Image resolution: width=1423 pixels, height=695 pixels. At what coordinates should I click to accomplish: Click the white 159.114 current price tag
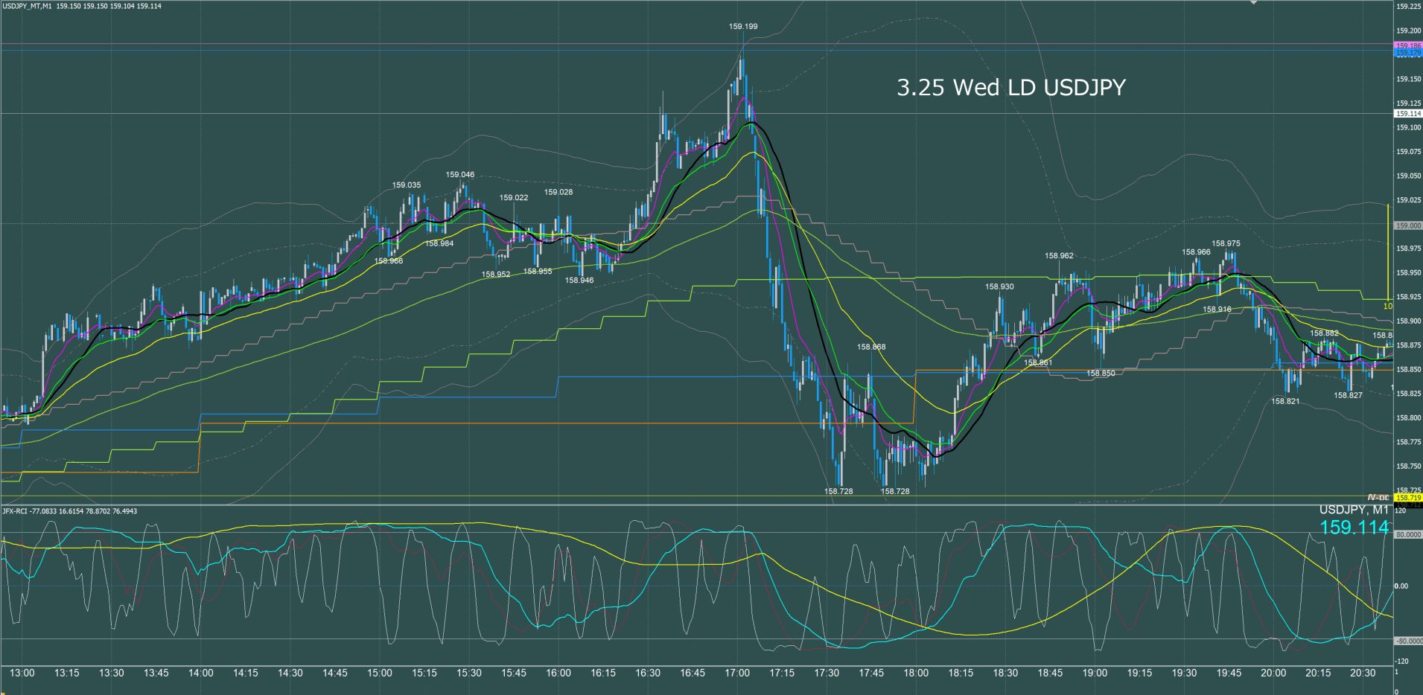tap(1407, 114)
